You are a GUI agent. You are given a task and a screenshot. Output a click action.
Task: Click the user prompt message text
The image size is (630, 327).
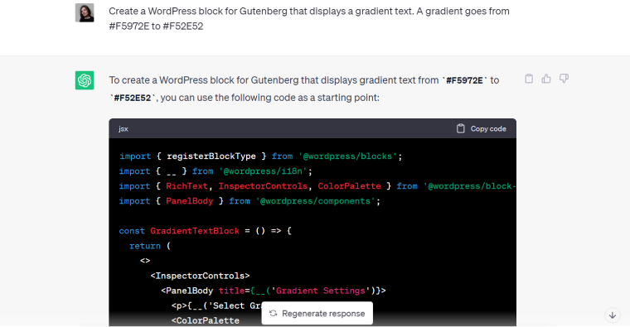click(309, 18)
